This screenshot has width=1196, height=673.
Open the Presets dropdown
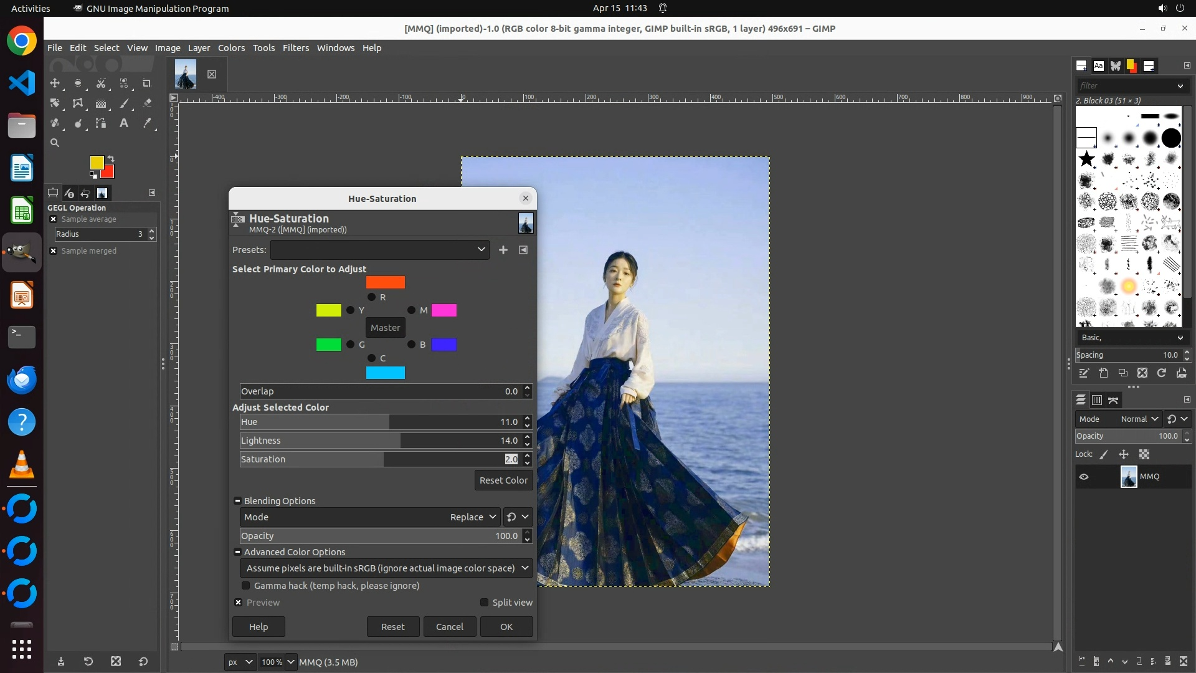tap(379, 250)
